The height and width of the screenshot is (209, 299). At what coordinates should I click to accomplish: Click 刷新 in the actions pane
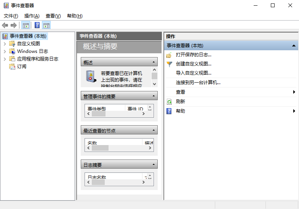181,102
